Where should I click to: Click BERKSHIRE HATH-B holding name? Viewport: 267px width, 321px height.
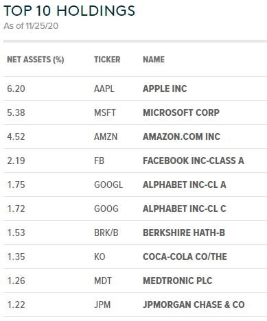pos(184,233)
